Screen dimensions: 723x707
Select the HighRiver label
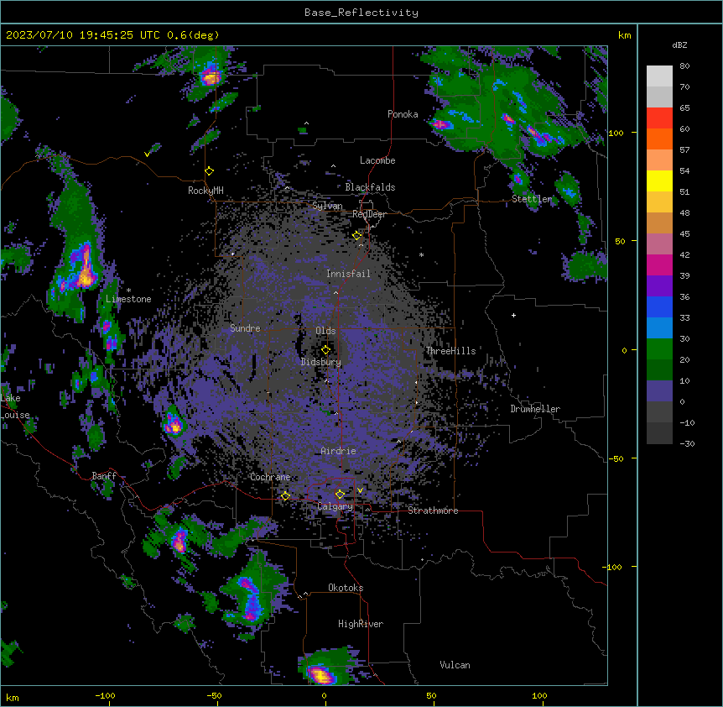tap(361, 624)
